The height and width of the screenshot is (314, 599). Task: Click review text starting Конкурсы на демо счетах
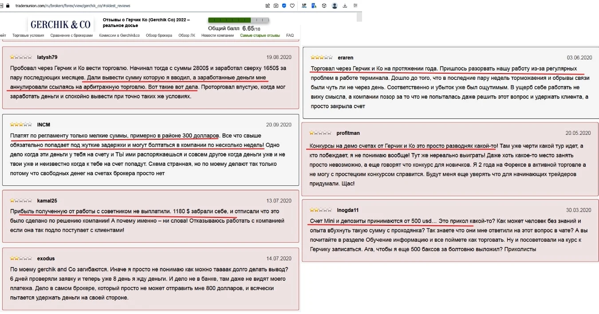(448, 165)
